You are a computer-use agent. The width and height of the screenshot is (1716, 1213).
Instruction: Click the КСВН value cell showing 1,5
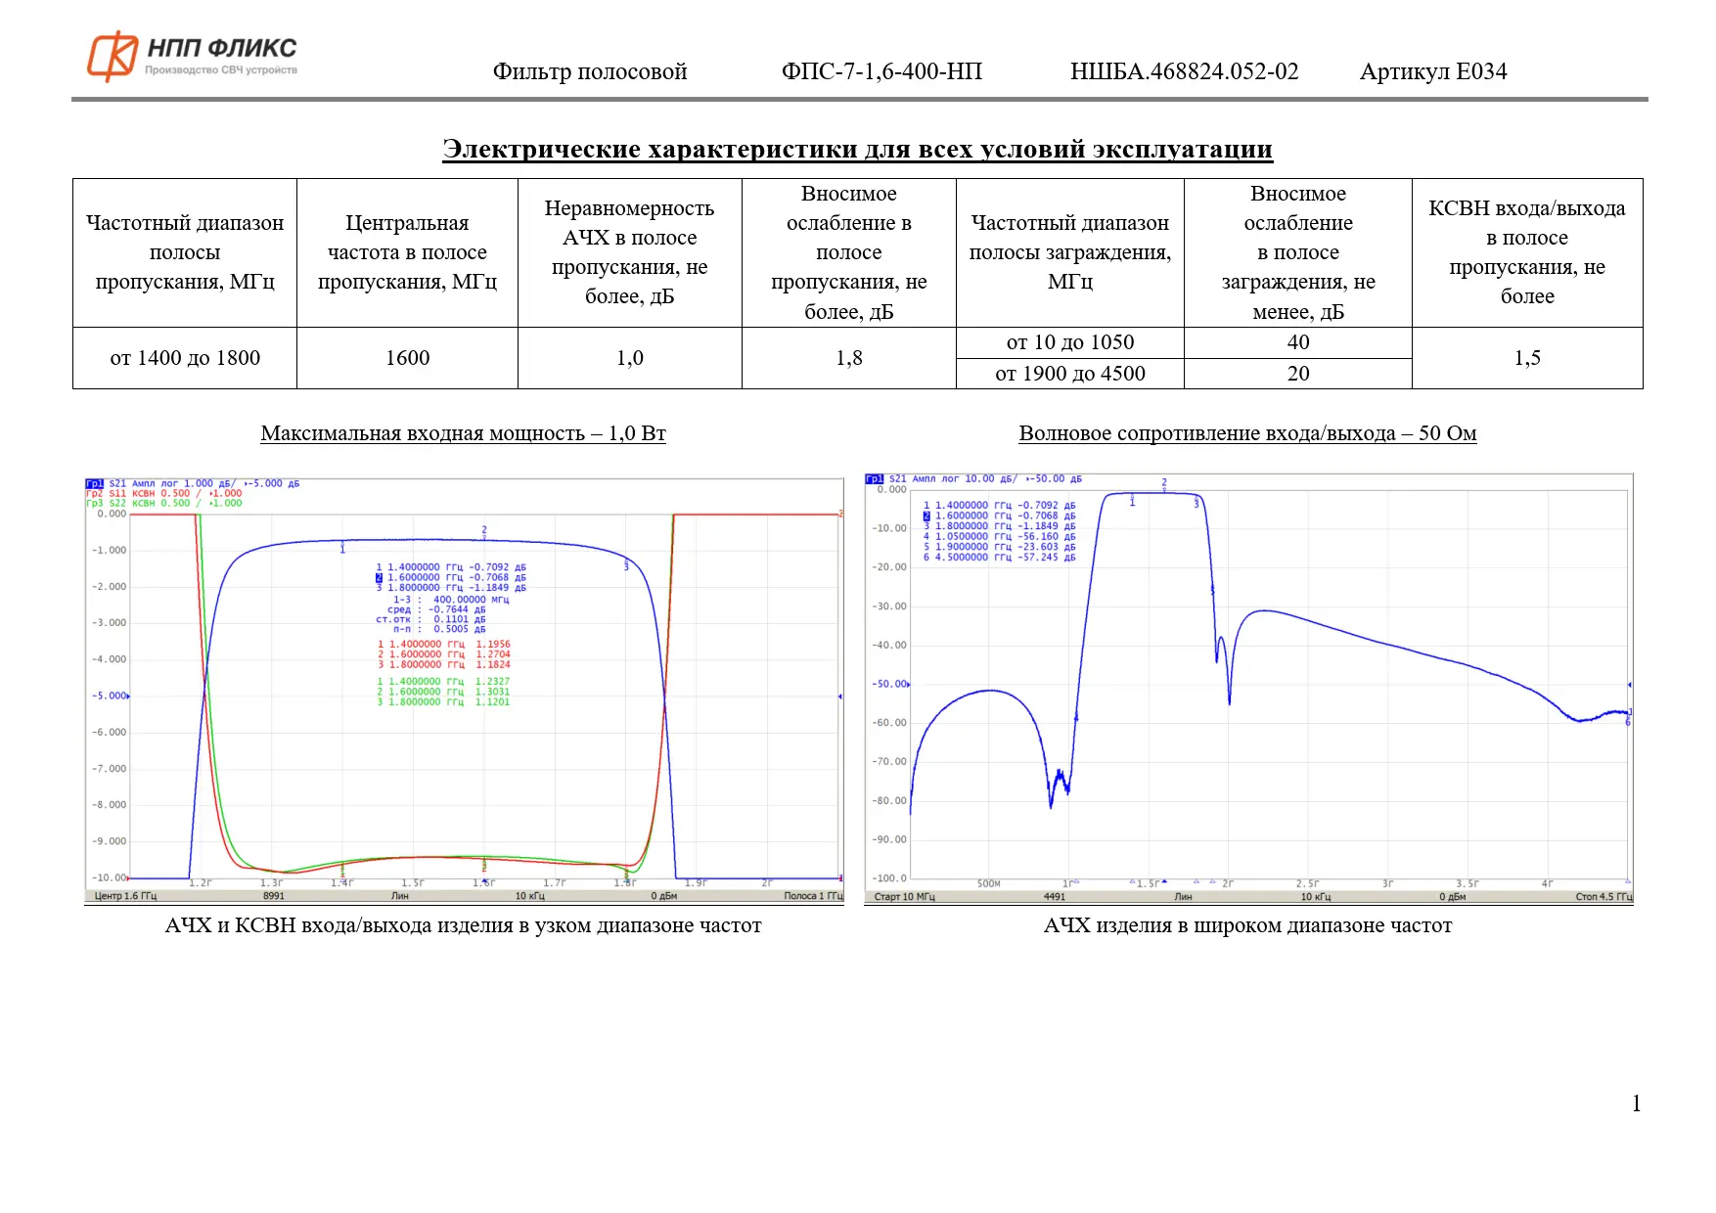[1526, 358]
